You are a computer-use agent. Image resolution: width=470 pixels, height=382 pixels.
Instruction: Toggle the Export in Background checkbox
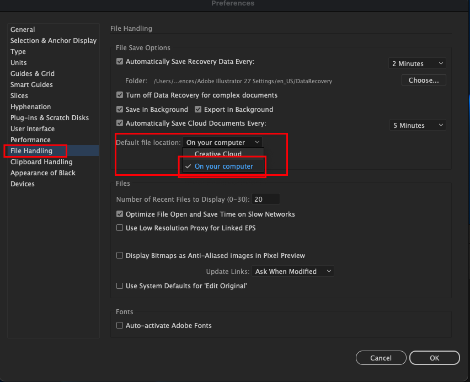(197, 109)
